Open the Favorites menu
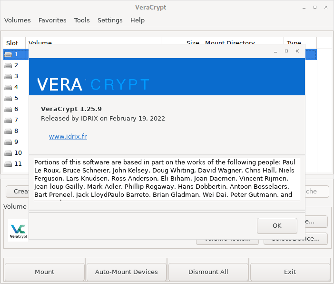Screen dimensions: 334x284 (x=52, y=20)
